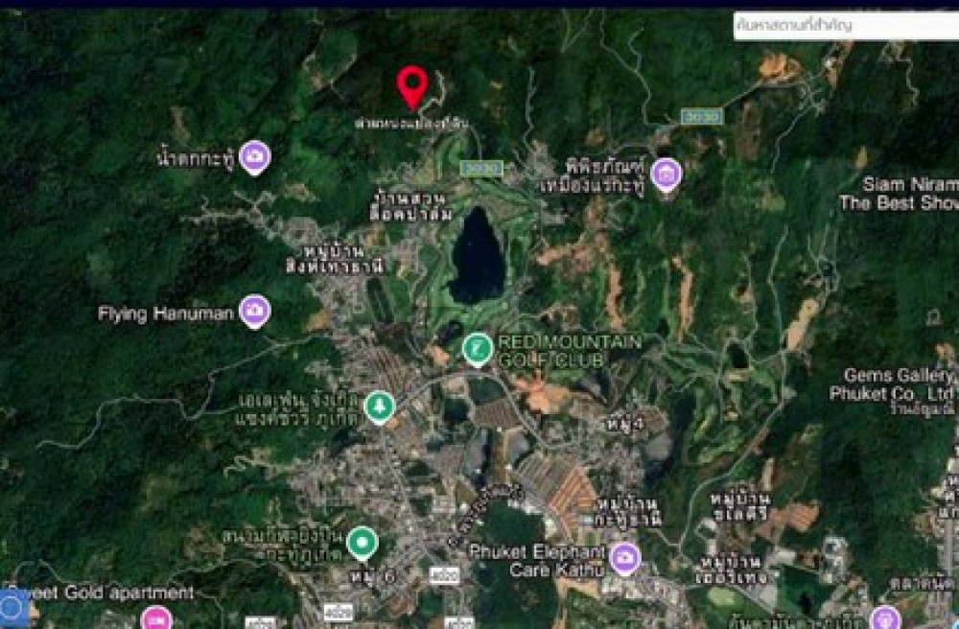Viewport: 959px width, 629px height.
Task: Click the 4020 road shield on the map
Action: pyautogui.click(x=444, y=575)
